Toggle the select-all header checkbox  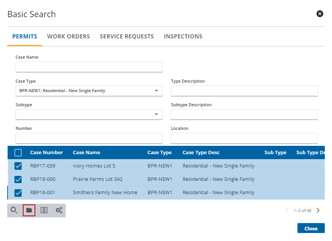coord(18,152)
